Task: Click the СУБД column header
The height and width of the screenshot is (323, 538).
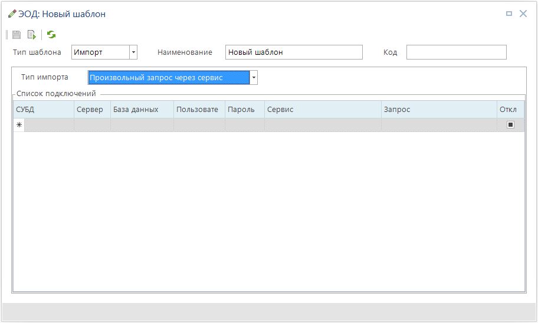Action: (44, 110)
